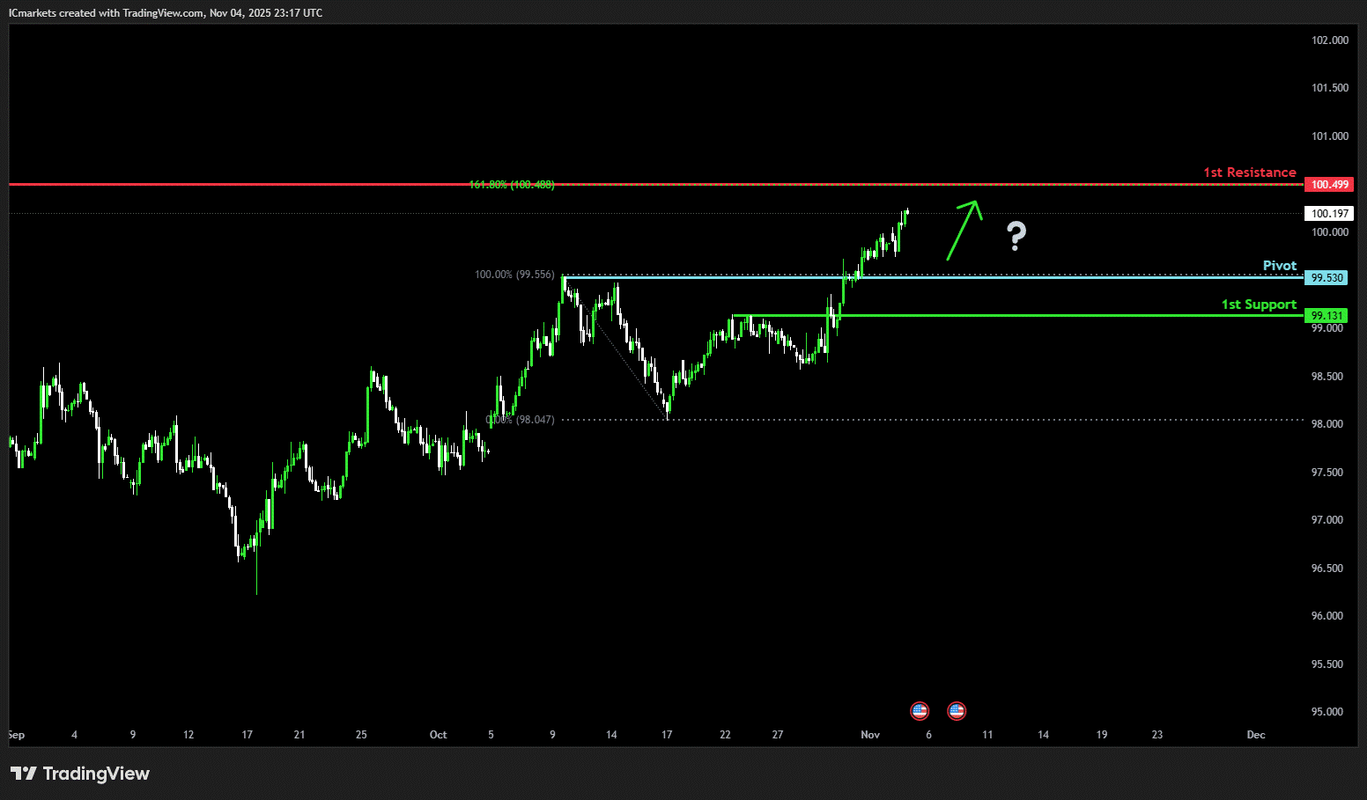Click the Oct label on the time axis
This screenshot has width=1367, height=800.
[x=438, y=735]
